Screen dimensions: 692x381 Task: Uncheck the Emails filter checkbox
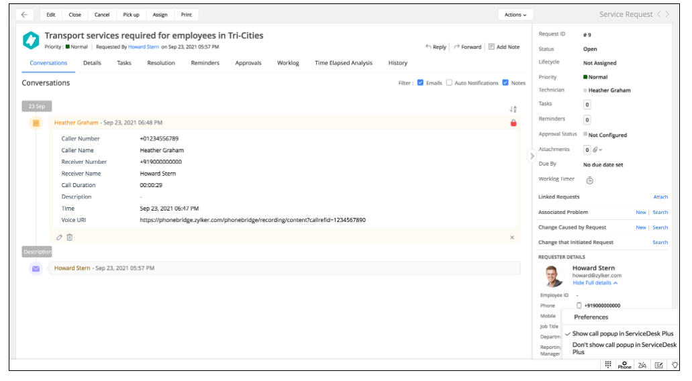coord(420,83)
